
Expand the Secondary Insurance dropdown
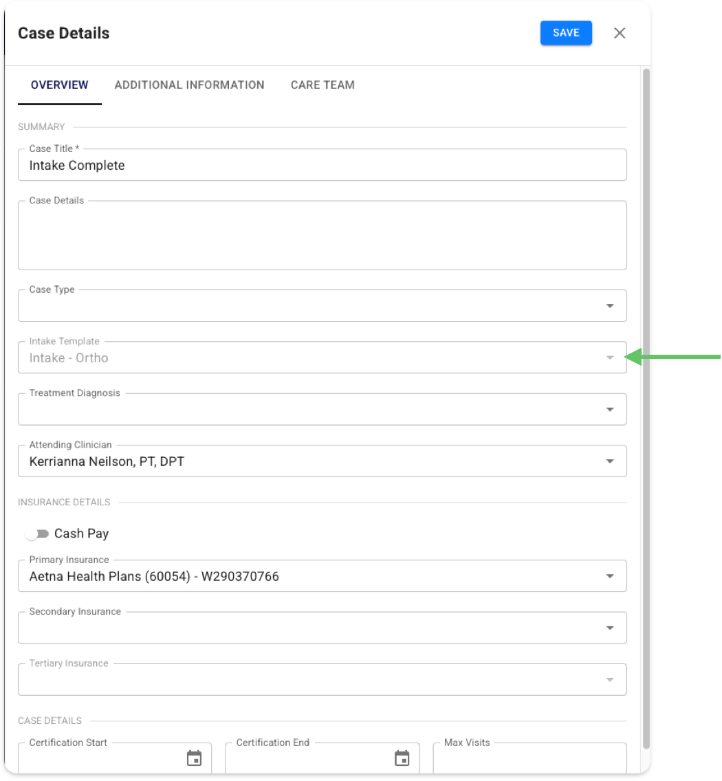[609, 628]
